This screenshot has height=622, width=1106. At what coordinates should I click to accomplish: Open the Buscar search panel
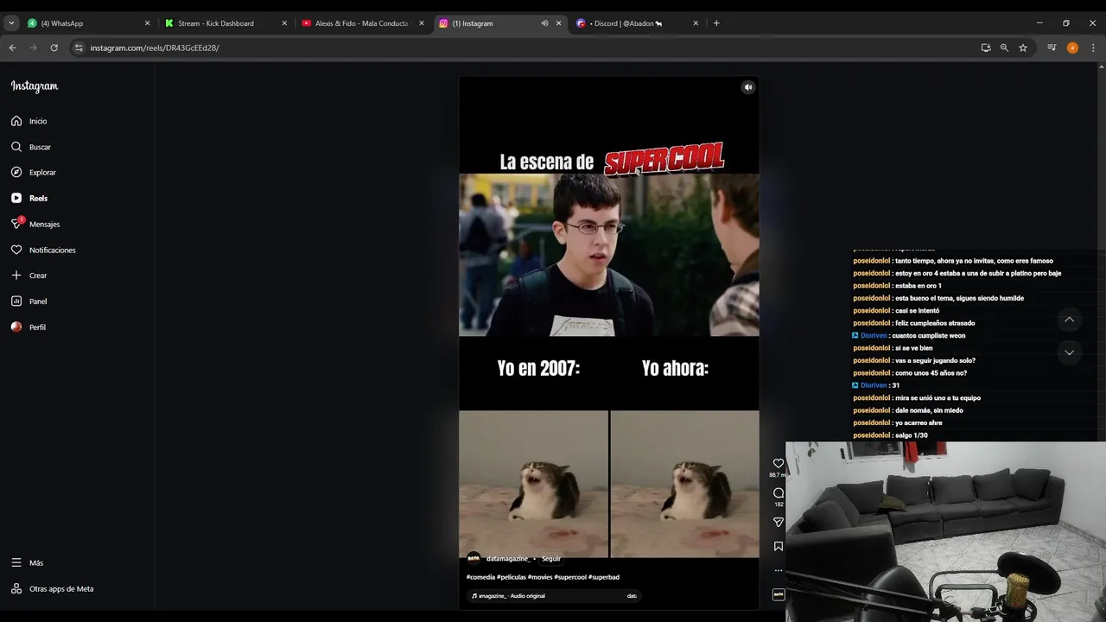(31, 147)
